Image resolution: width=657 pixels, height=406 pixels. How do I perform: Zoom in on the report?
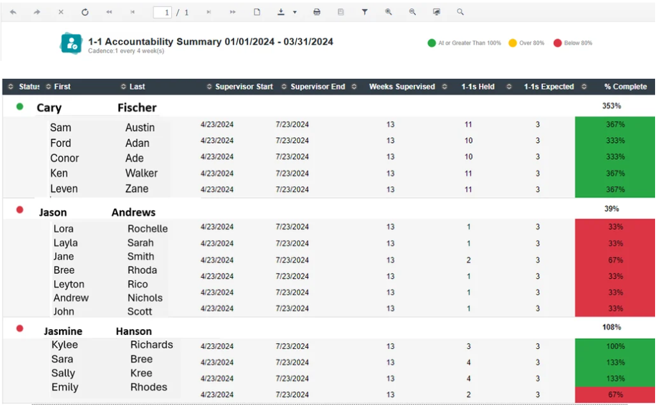coord(388,12)
